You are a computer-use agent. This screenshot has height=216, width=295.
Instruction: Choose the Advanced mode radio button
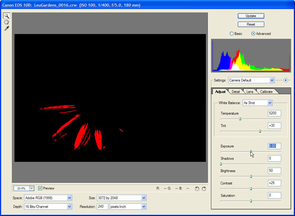pyautogui.click(x=253, y=34)
